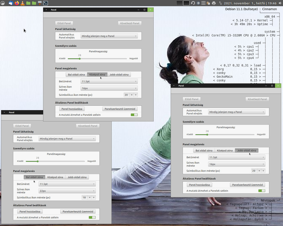Launch Thunderbird mail from the panel

point(11,3)
